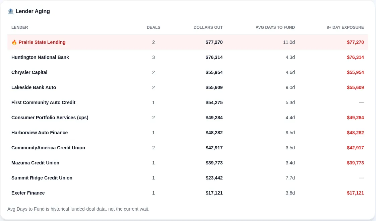Click black $17,121 dollars out for Exeter Finance
The width and height of the screenshot is (376, 221).
(x=214, y=193)
